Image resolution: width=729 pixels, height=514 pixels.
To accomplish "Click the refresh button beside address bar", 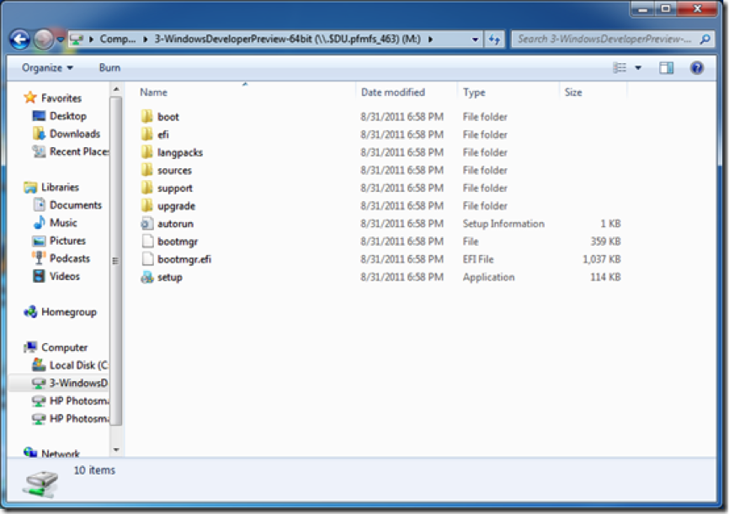I will click(494, 39).
